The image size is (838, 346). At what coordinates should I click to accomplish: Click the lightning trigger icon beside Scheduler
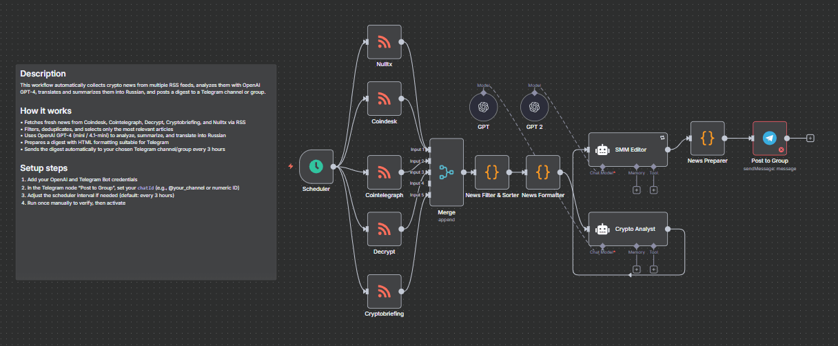point(291,166)
